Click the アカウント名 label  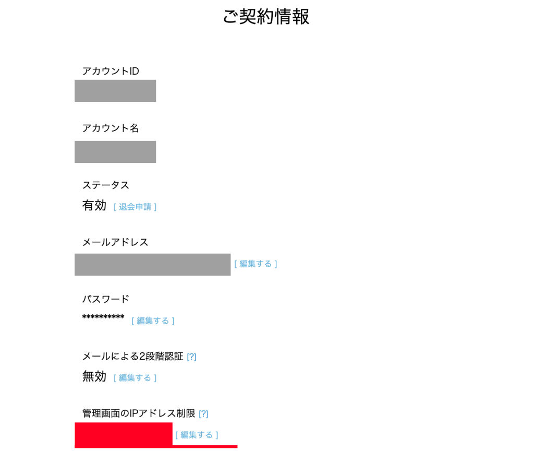pos(111,128)
